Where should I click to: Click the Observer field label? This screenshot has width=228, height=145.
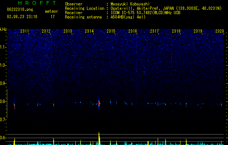coord(74,4)
